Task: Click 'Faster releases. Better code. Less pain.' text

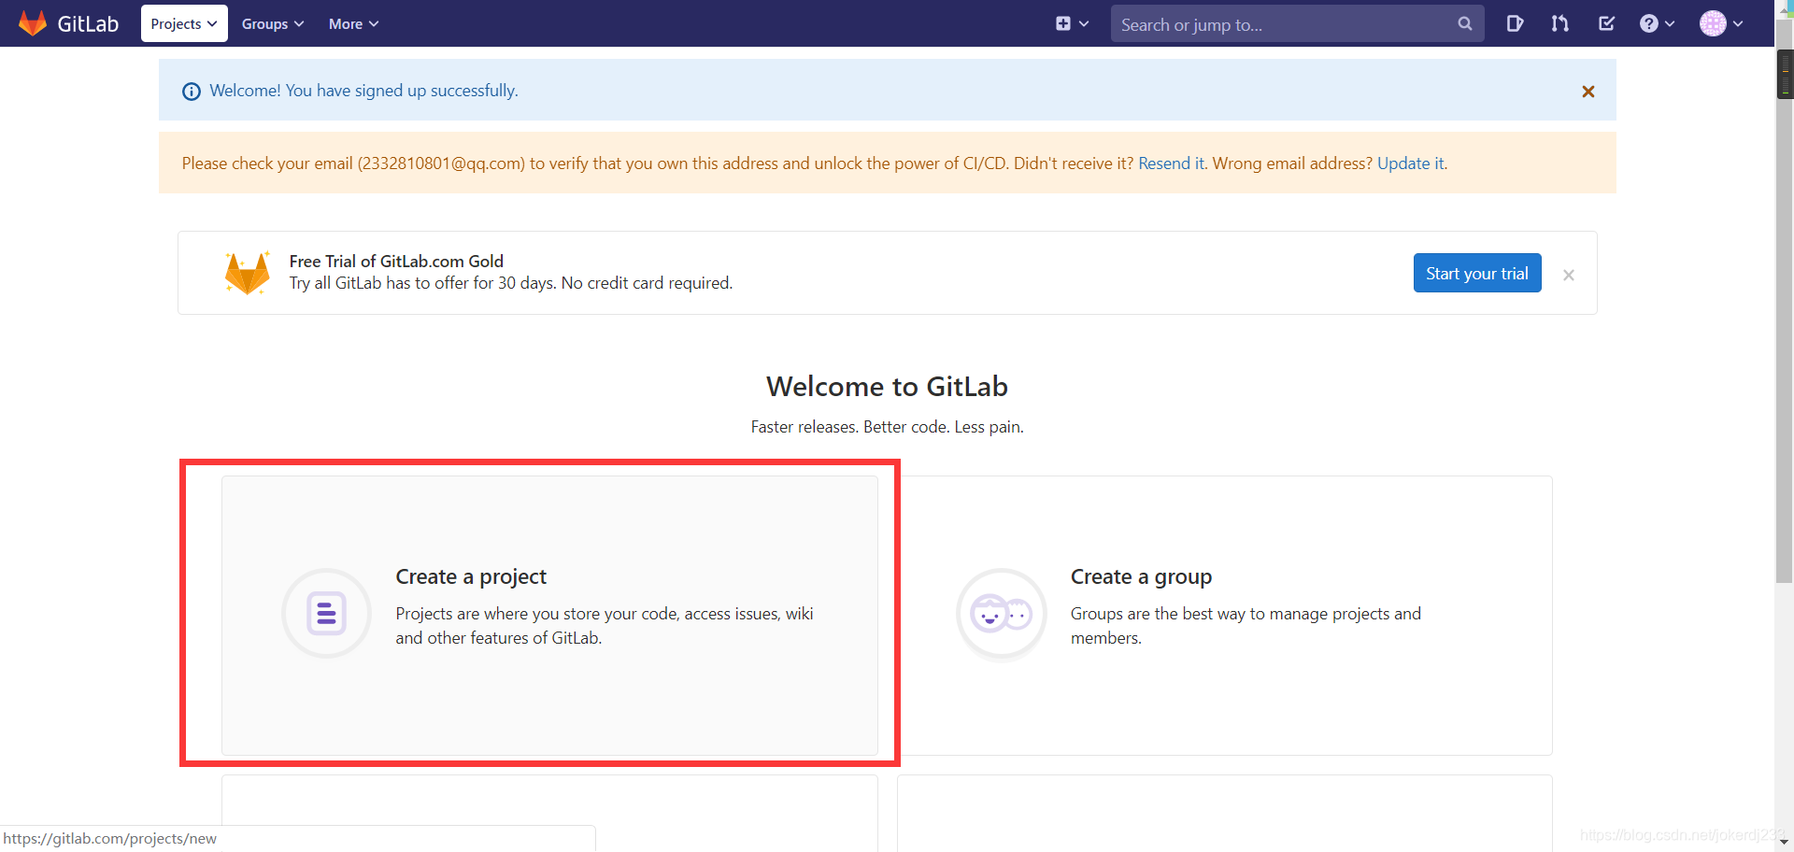Action: (887, 427)
